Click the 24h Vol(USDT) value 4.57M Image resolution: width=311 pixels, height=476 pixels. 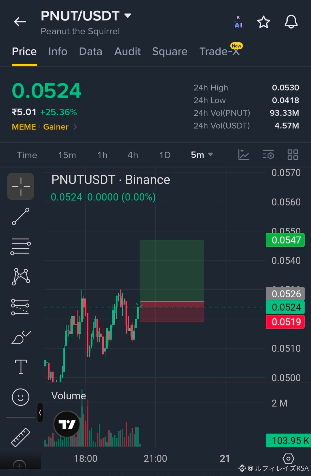coord(287,126)
